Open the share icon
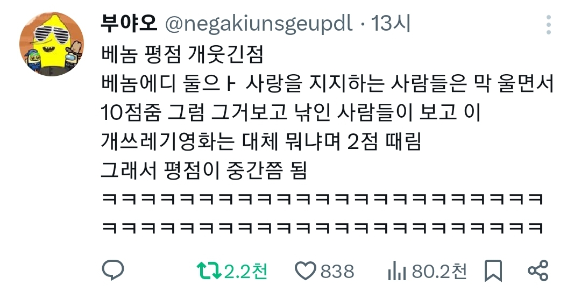The image size is (581, 292). (538, 270)
